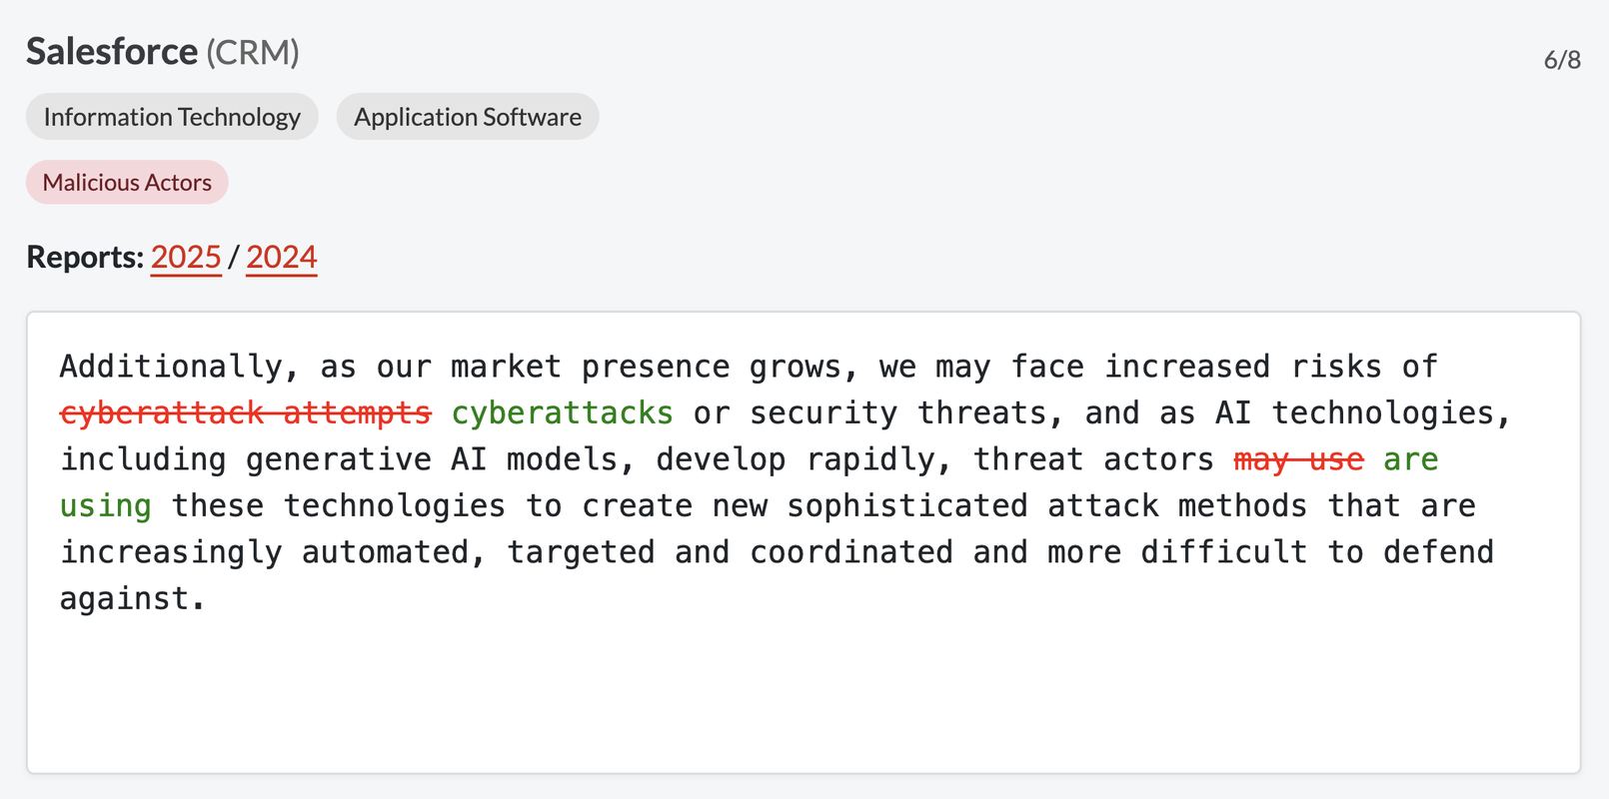Click the green inserted word 'cyberattacks'
Screen dimensions: 1609x799
(x=563, y=412)
